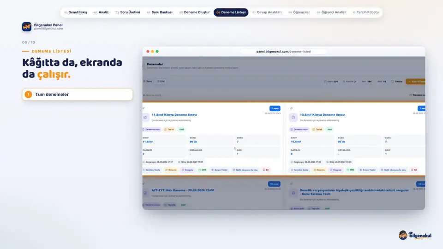Click the Genetik Konu Tarama Testi document icon
Screen dimensions: 443x249
point(293,193)
